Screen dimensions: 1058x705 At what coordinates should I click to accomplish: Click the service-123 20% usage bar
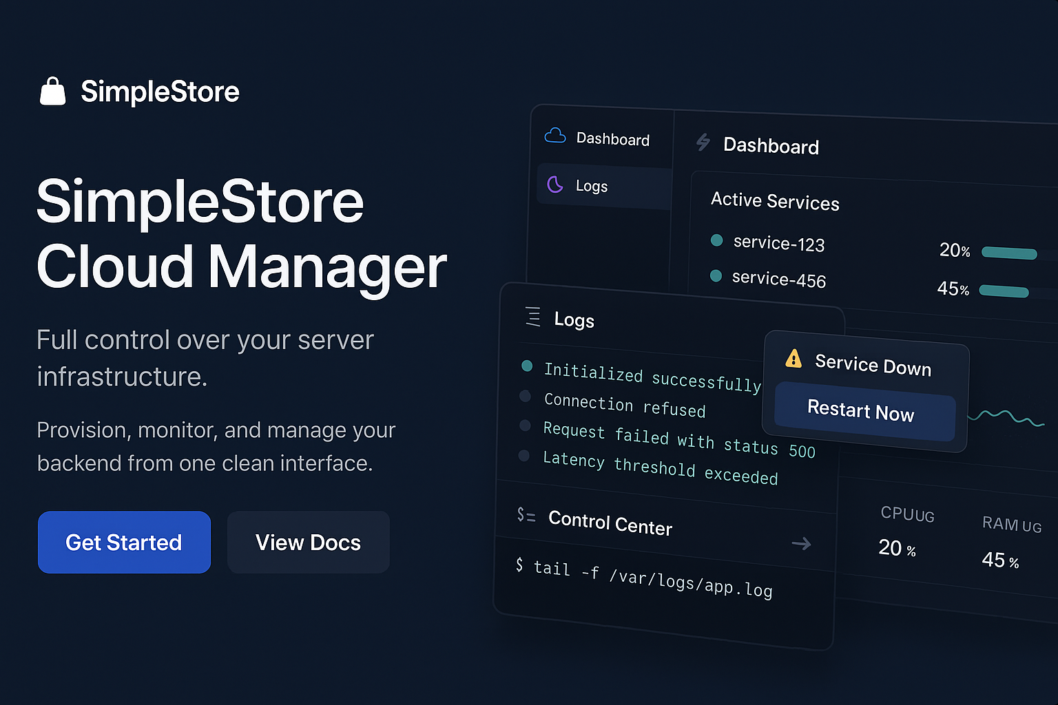(1009, 253)
